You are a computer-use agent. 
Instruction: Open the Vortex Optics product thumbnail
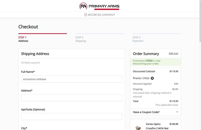(138, 127)
